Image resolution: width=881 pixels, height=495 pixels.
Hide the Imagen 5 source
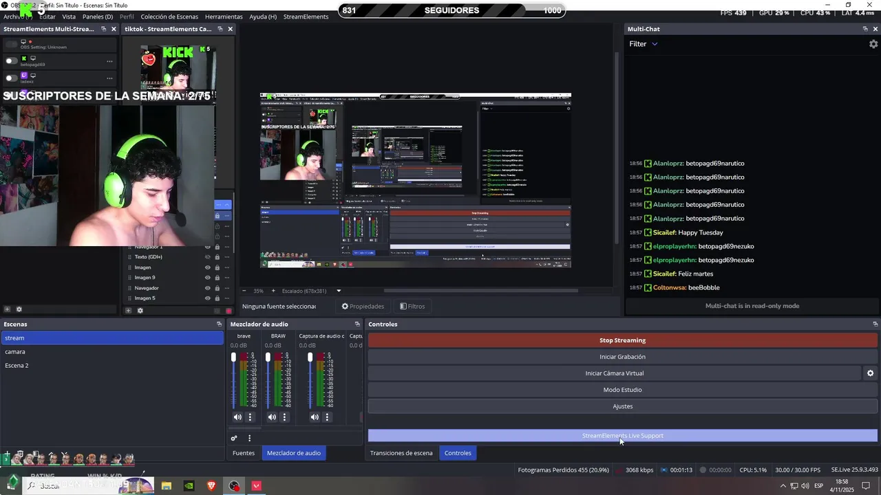click(208, 298)
